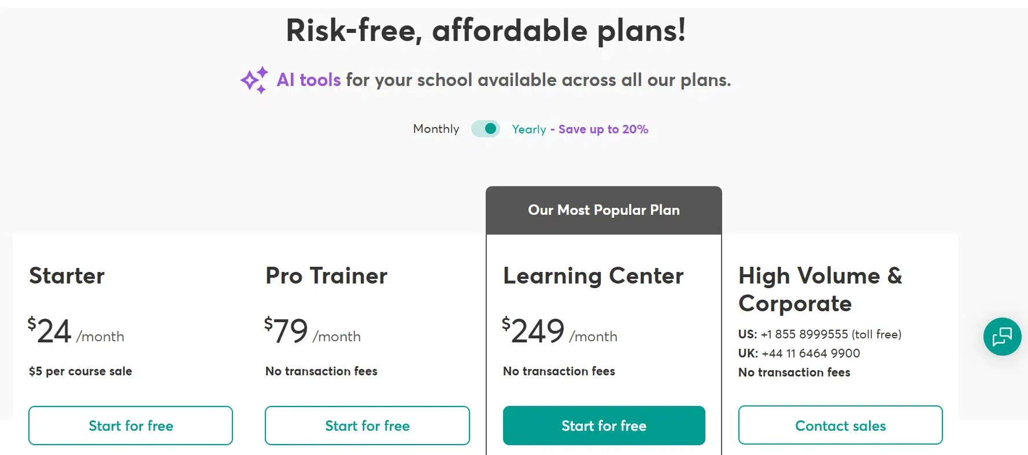Open the live chat bubble icon
Image resolution: width=1028 pixels, height=455 pixels.
click(x=1002, y=337)
